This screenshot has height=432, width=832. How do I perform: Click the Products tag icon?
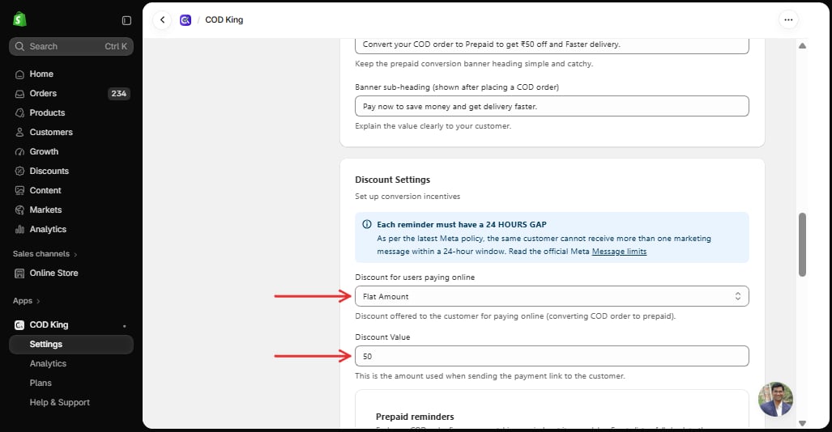coord(19,113)
